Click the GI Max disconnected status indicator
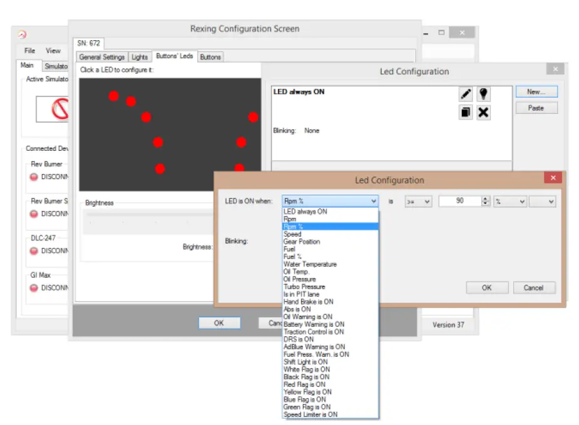579x425 pixels. [34, 288]
